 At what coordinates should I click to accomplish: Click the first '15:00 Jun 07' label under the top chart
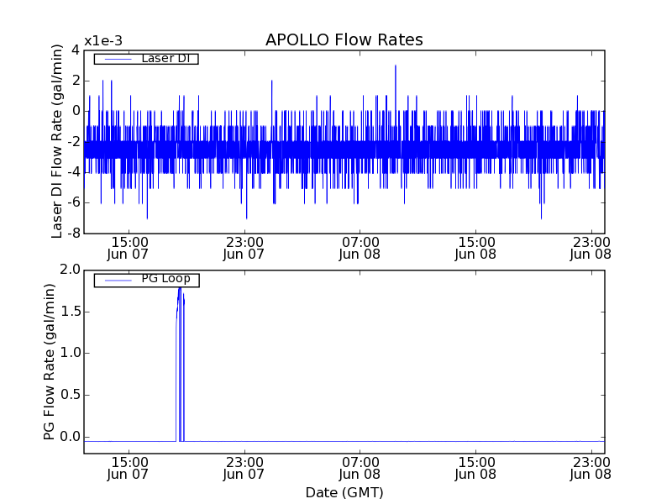129,248
